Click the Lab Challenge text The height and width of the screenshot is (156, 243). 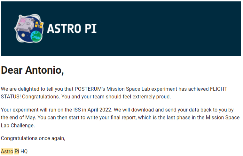click(x=18, y=126)
